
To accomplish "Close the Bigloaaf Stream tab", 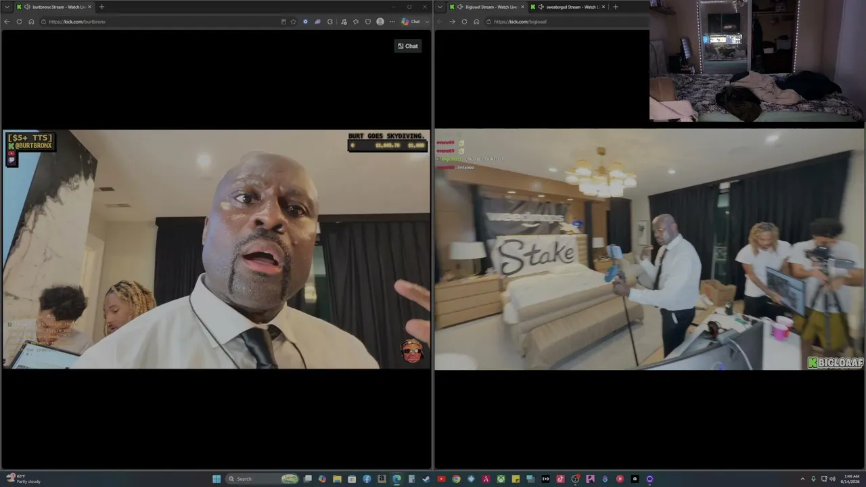I will coord(522,7).
